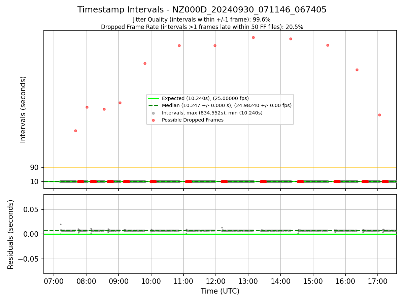Click the gray residual outlier point after 07:00
Screen dimensions: 404x303
61,224
